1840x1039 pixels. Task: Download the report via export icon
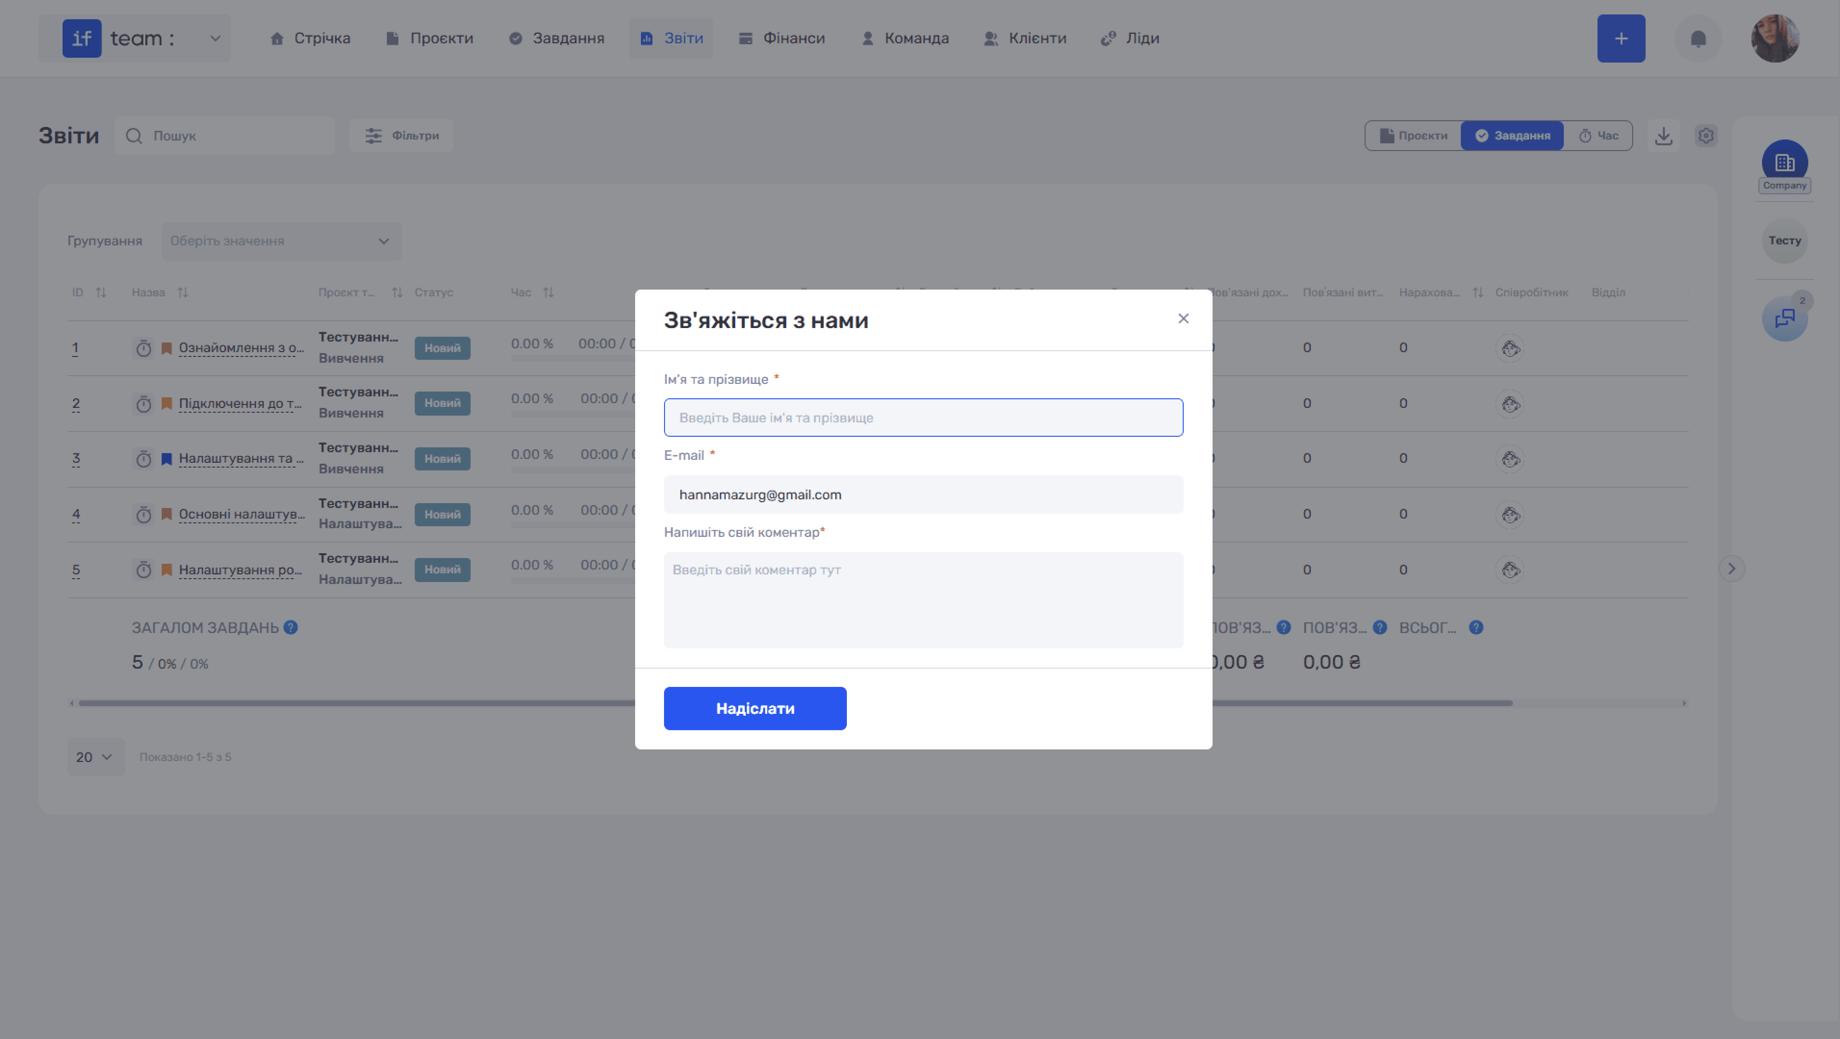pyautogui.click(x=1663, y=136)
